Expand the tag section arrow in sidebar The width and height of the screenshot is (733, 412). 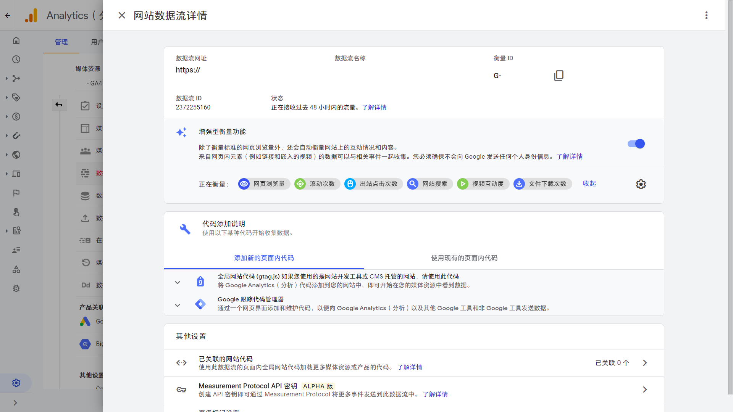tap(6, 98)
